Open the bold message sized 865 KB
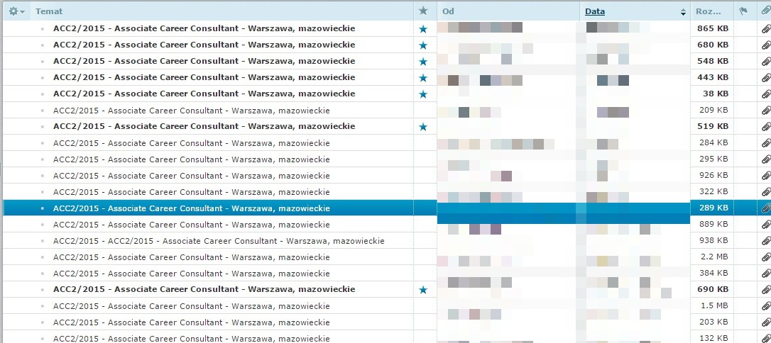Image resolution: width=771 pixels, height=343 pixels. [204, 28]
